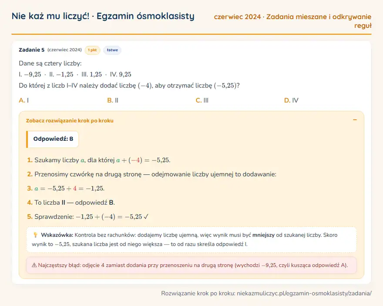Click the text 'Dane są cztery liczby:'
The image size is (383, 306).
click(50, 63)
